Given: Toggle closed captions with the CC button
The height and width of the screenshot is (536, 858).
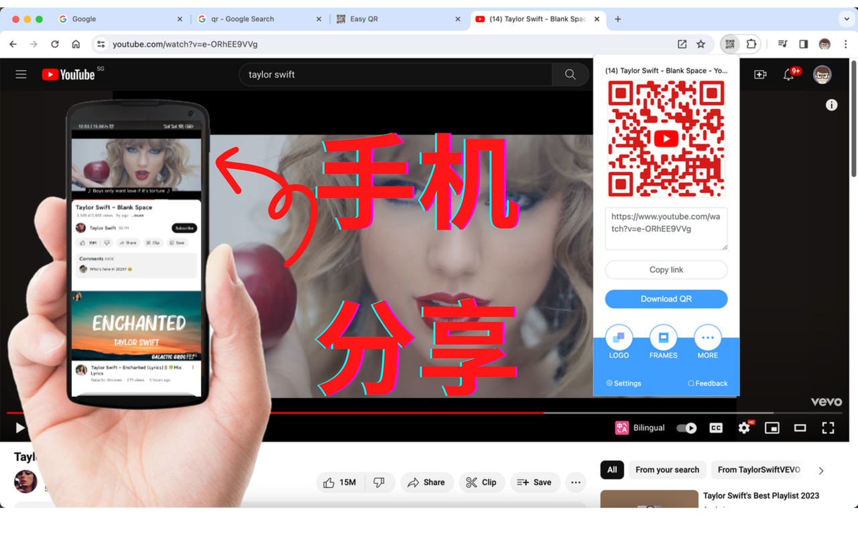Looking at the screenshot, I should coord(715,427).
